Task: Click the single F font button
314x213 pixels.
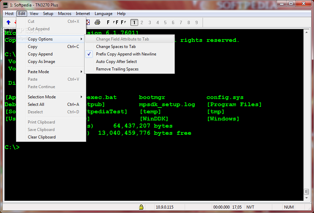Action: [108, 22]
